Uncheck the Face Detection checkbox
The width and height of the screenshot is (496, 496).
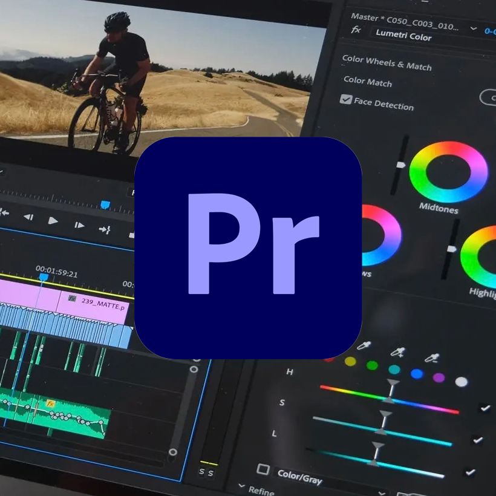[346, 99]
